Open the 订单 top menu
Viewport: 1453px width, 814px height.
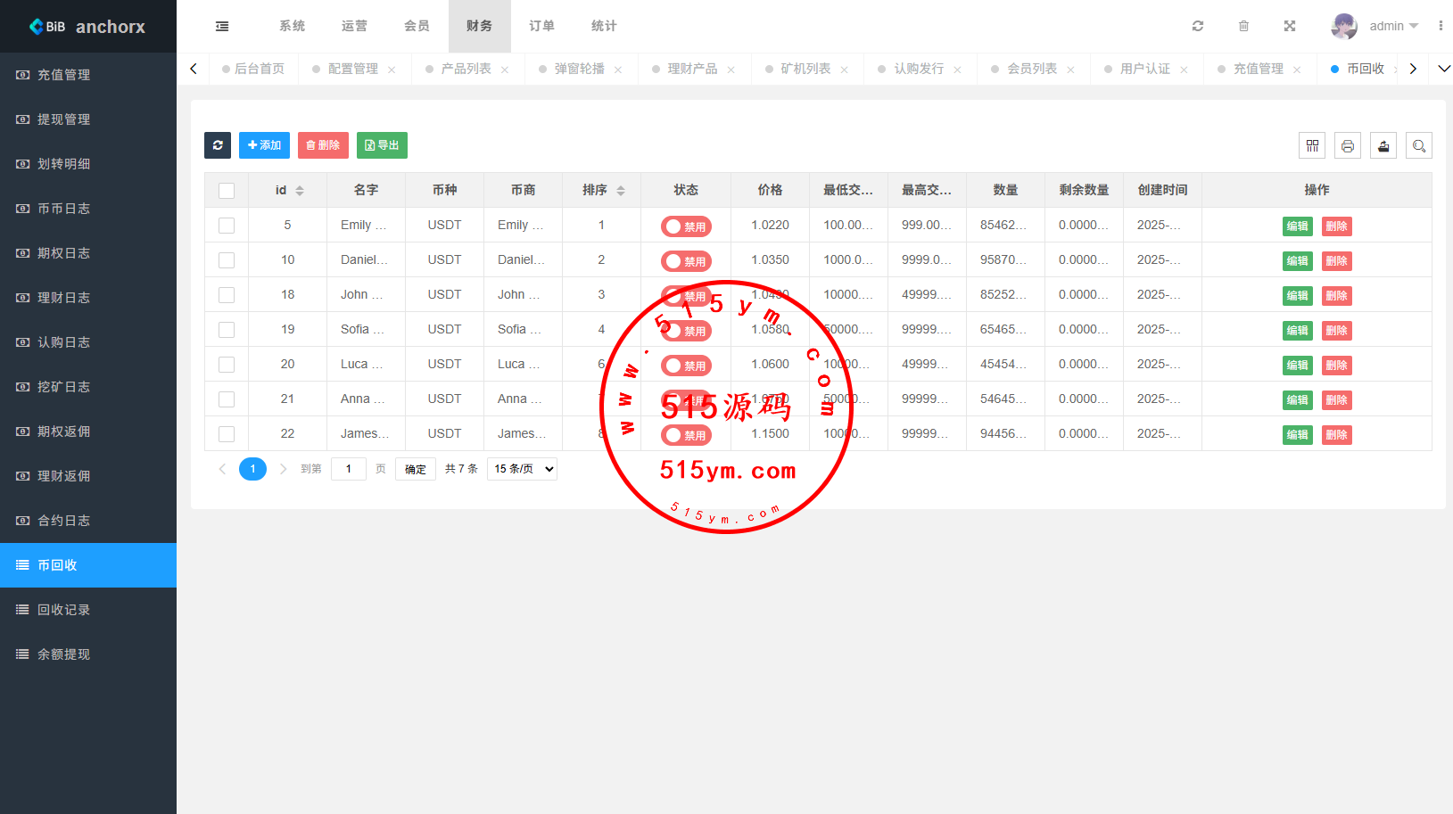pyautogui.click(x=541, y=27)
